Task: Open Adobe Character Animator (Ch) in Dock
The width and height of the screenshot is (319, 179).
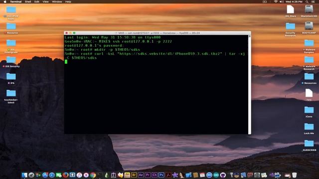Action: [155, 175]
